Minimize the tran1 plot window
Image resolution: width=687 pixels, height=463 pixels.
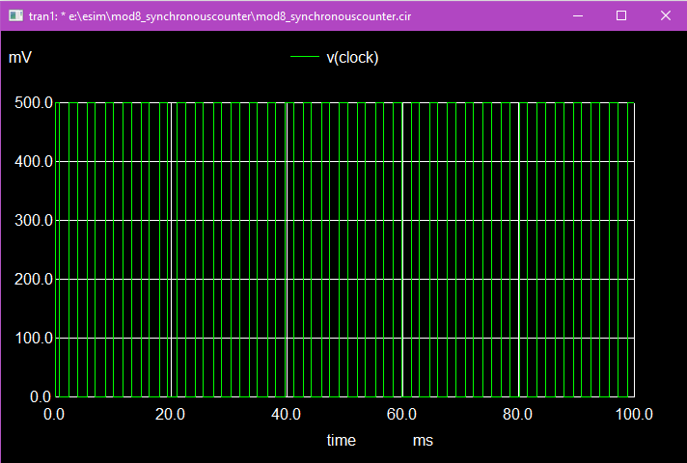[578, 15]
